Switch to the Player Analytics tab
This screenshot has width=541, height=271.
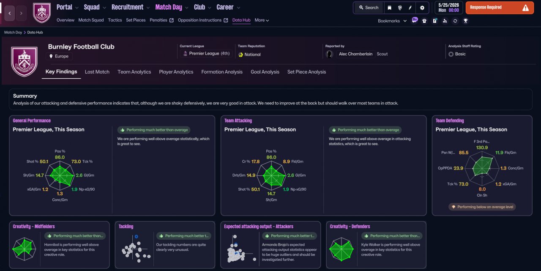click(x=176, y=72)
